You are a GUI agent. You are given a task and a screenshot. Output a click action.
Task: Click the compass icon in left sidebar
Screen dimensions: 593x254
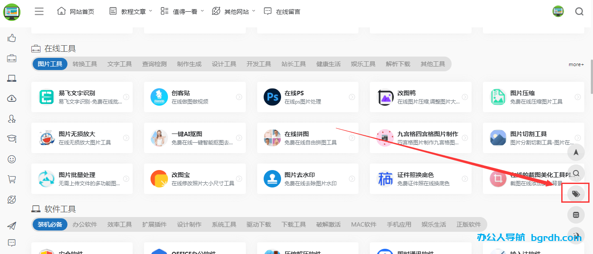12,199
